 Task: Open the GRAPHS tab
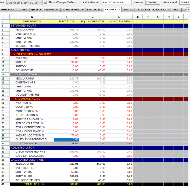(23, 10)
